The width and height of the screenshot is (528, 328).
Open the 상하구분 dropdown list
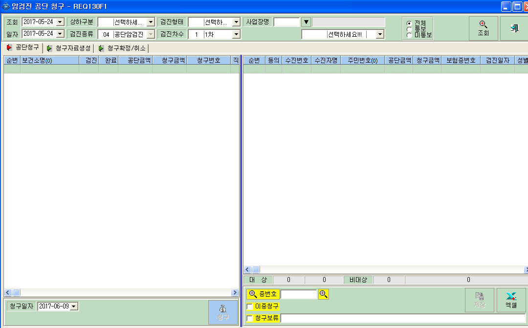pos(151,22)
